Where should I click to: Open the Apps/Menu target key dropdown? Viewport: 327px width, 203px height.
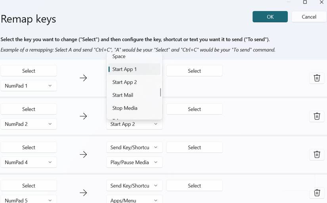tap(134, 200)
